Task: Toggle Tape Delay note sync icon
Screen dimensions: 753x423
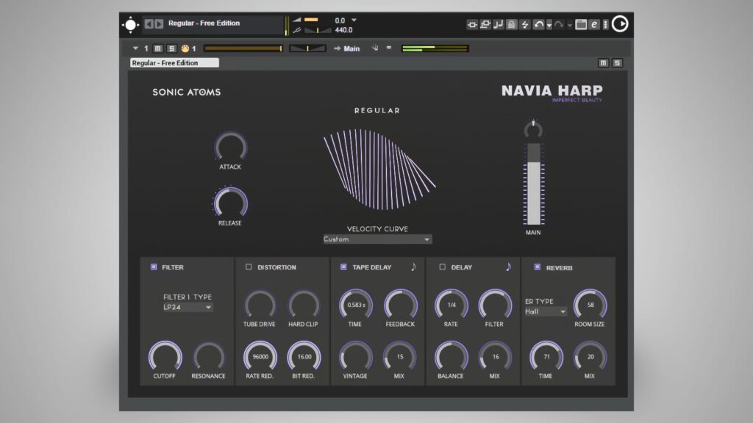Action: tap(413, 267)
